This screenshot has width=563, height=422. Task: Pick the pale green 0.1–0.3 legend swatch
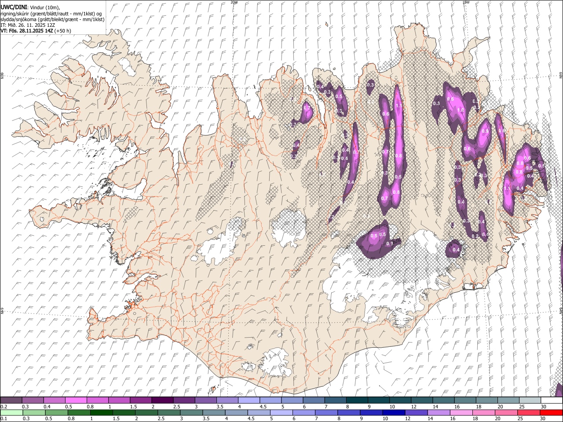tap(11, 413)
